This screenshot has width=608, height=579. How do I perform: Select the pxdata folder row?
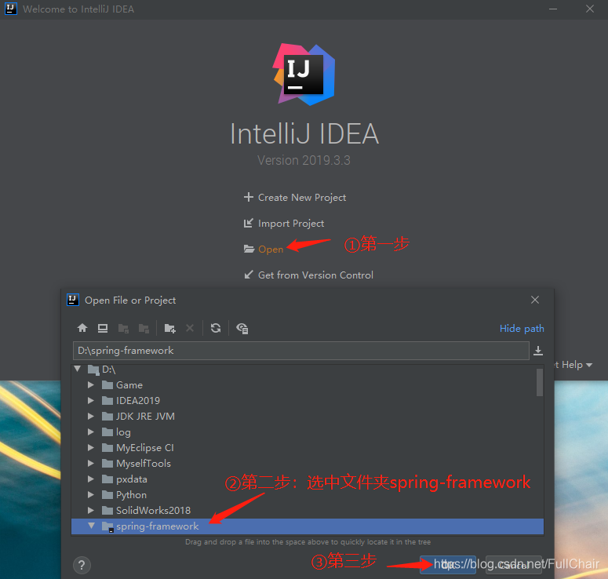(x=308, y=479)
